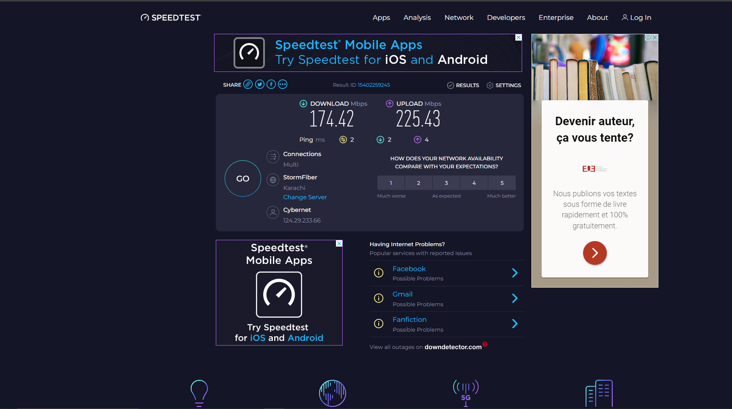
Task: Click the Android link in square ad
Action: [305, 338]
